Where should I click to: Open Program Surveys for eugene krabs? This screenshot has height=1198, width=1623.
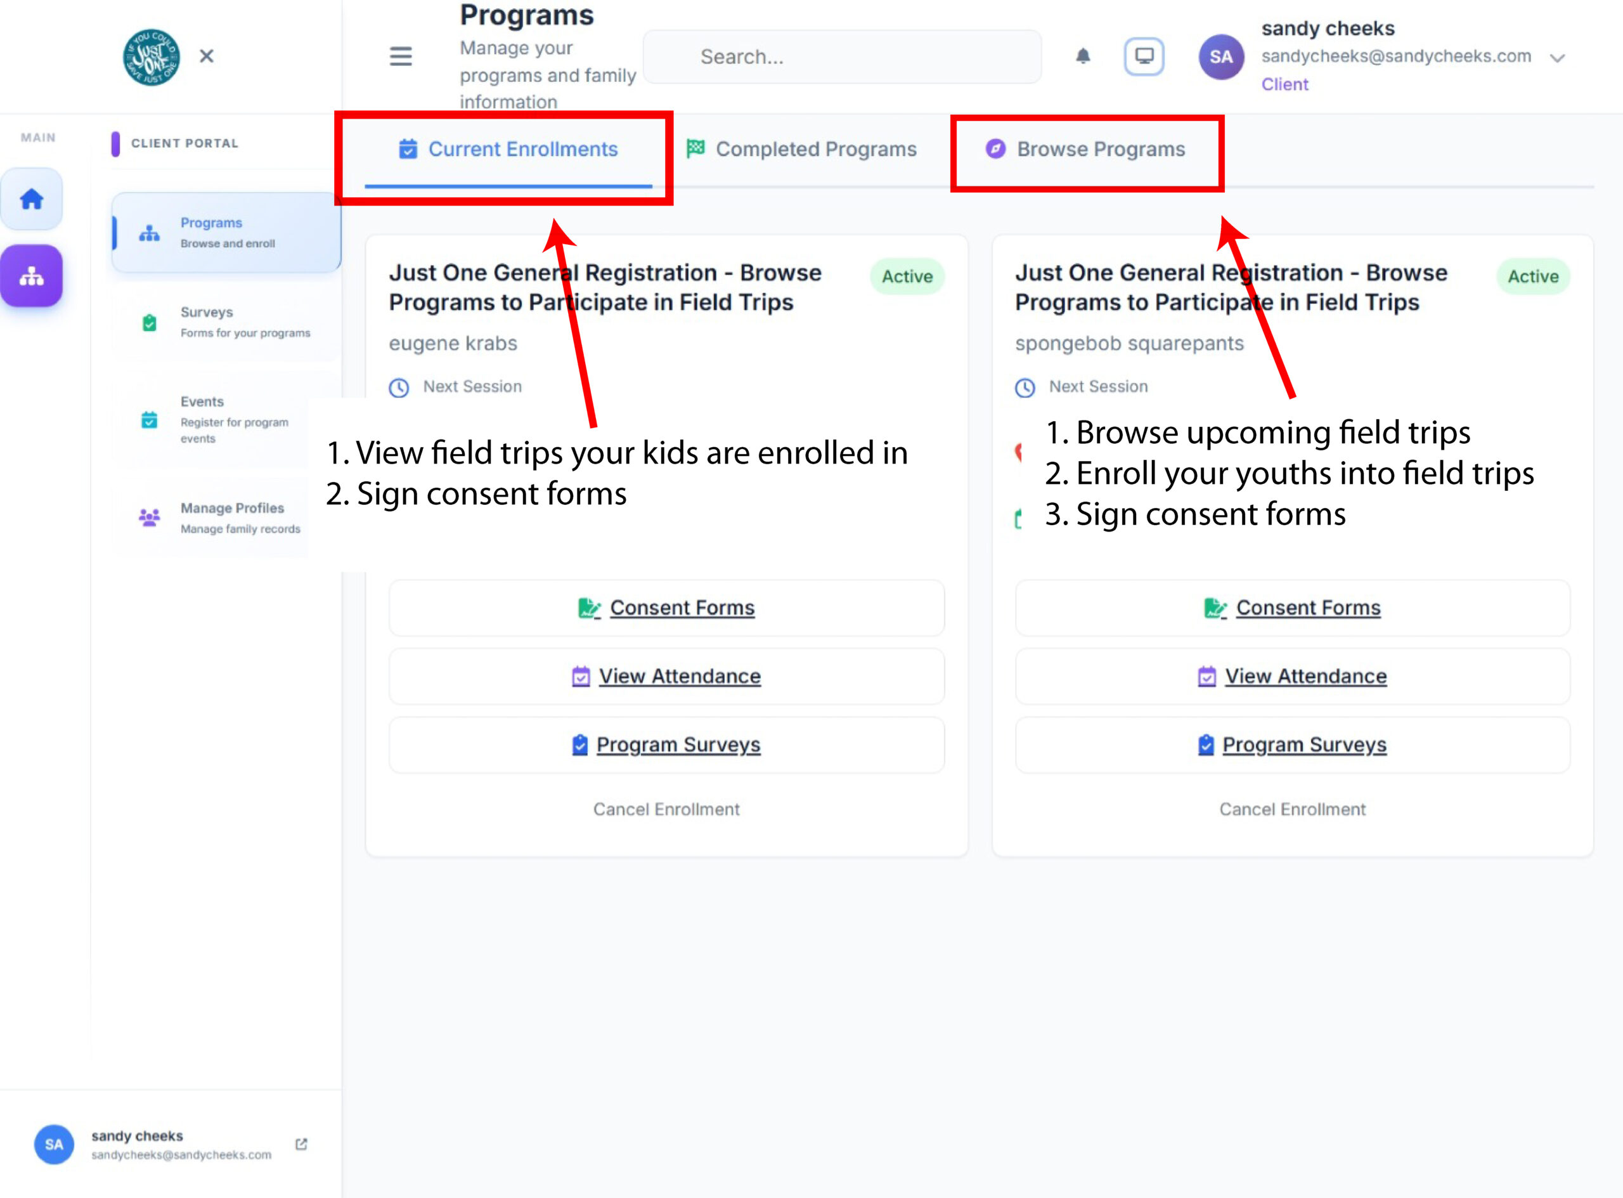coord(666,745)
